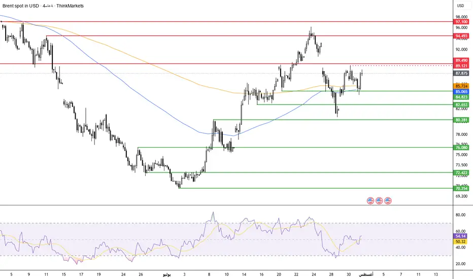Click the 80.00 RSI scale value
This screenshot has width=473, height=279.
[x=460, y=215]
